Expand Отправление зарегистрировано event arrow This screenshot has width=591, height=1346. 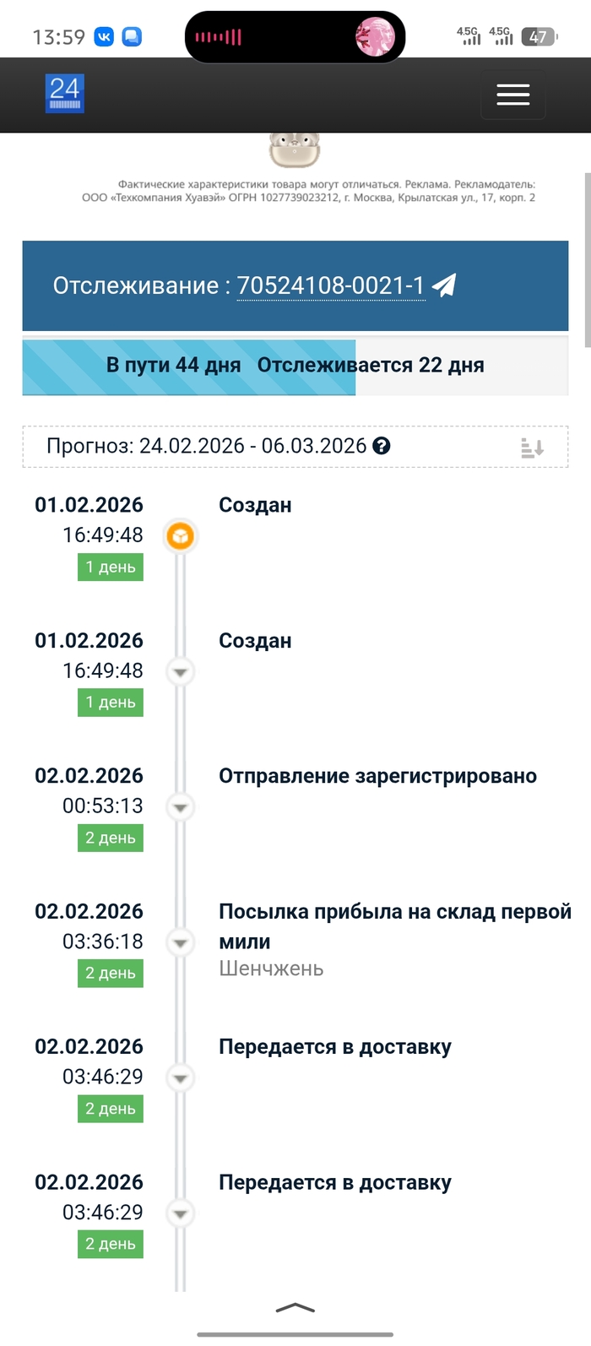180,807
